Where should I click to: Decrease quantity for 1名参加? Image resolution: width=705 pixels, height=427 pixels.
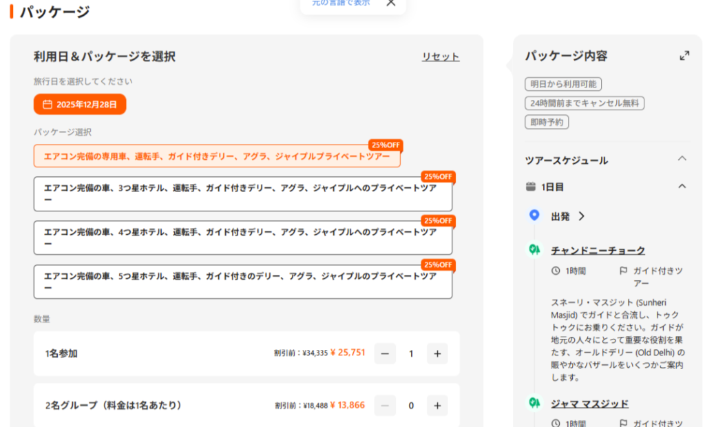tap(385, 353)
